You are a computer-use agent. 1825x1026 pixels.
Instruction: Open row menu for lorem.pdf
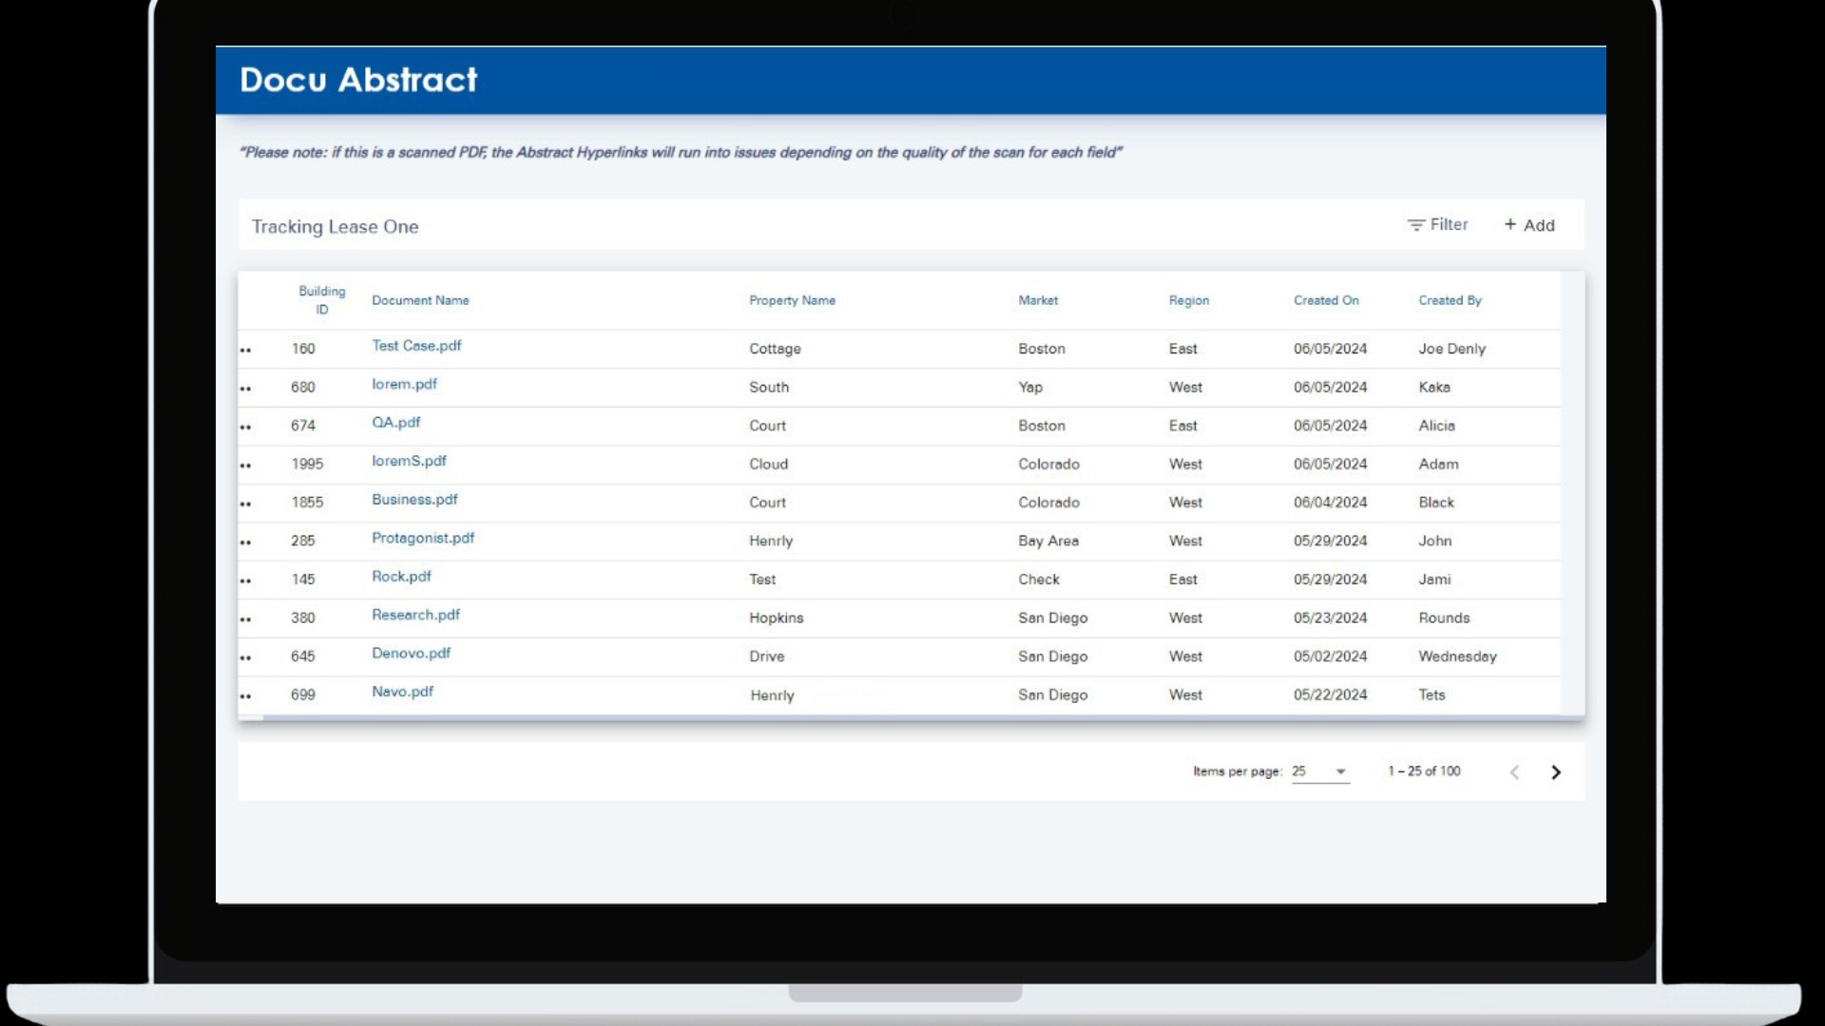[x=246, y=389]
